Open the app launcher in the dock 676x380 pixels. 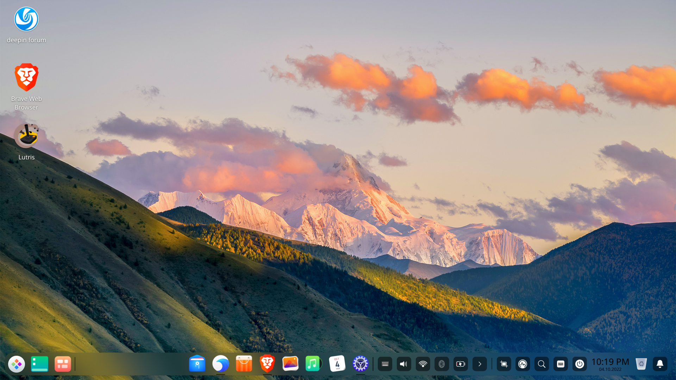click(17, 364)
